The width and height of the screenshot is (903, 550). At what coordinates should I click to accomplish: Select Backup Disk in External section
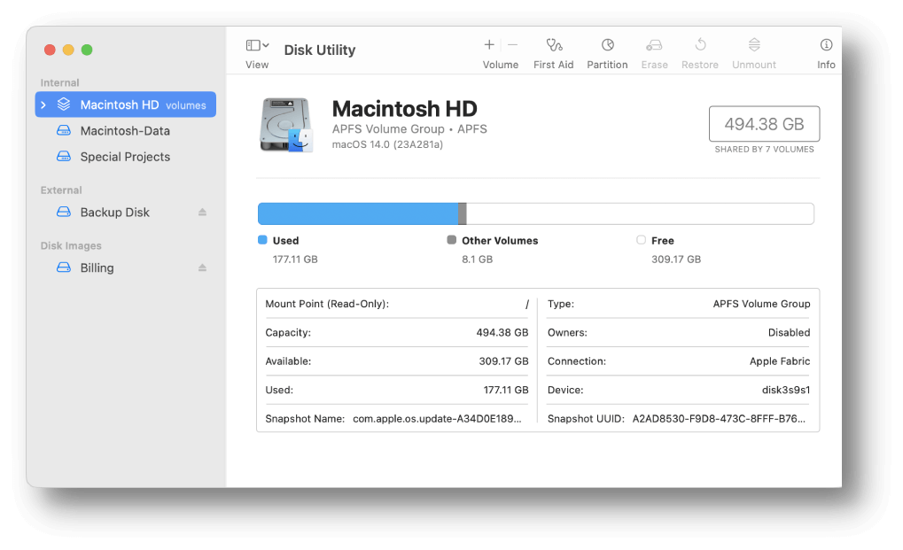[114, 213]
